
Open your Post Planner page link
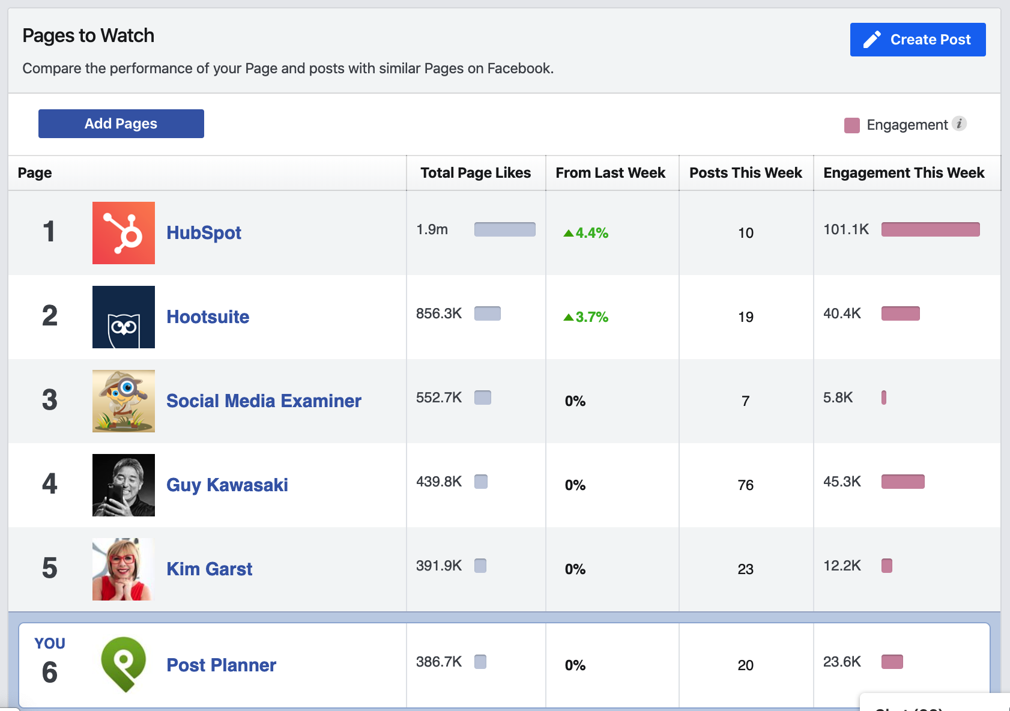(x=221, y=665)
